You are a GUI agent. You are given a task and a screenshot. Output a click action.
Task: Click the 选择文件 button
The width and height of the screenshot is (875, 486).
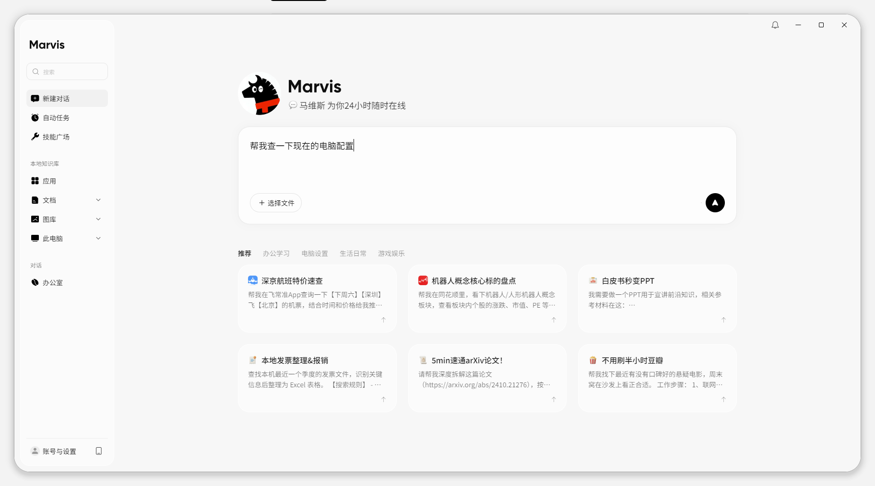click(x=276, y=203)
